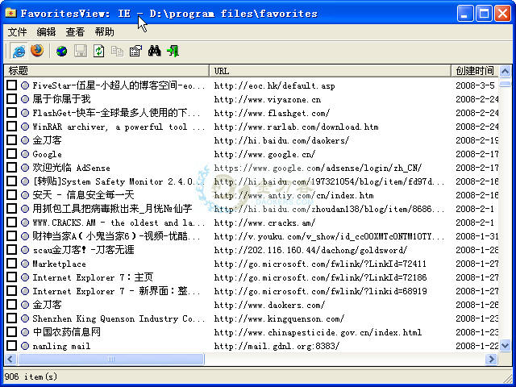Click the 906 item(s) status bar text
Screen dimensions: 516x387
31,377
